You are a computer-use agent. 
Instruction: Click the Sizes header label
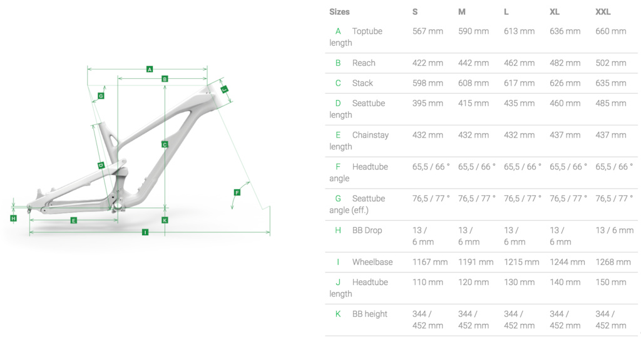[339, 12]
